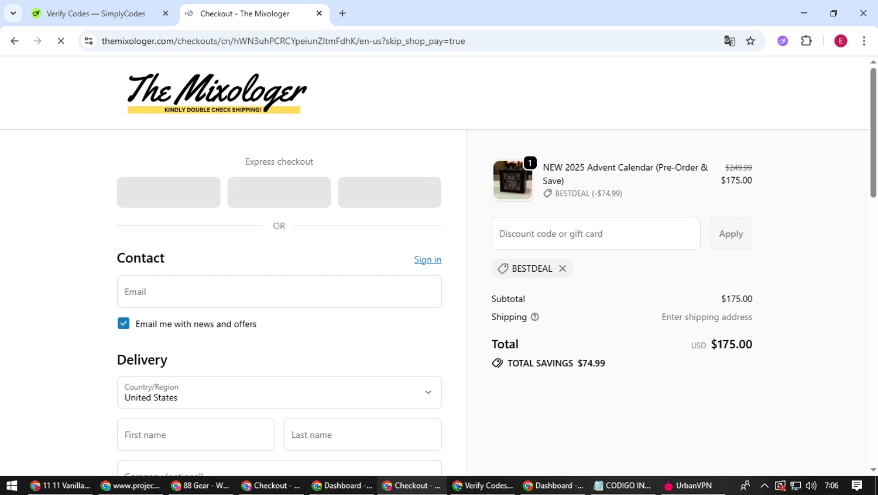The image size is (878, 495).
Task: Open the people tray icon
Action: pos(745,486)
